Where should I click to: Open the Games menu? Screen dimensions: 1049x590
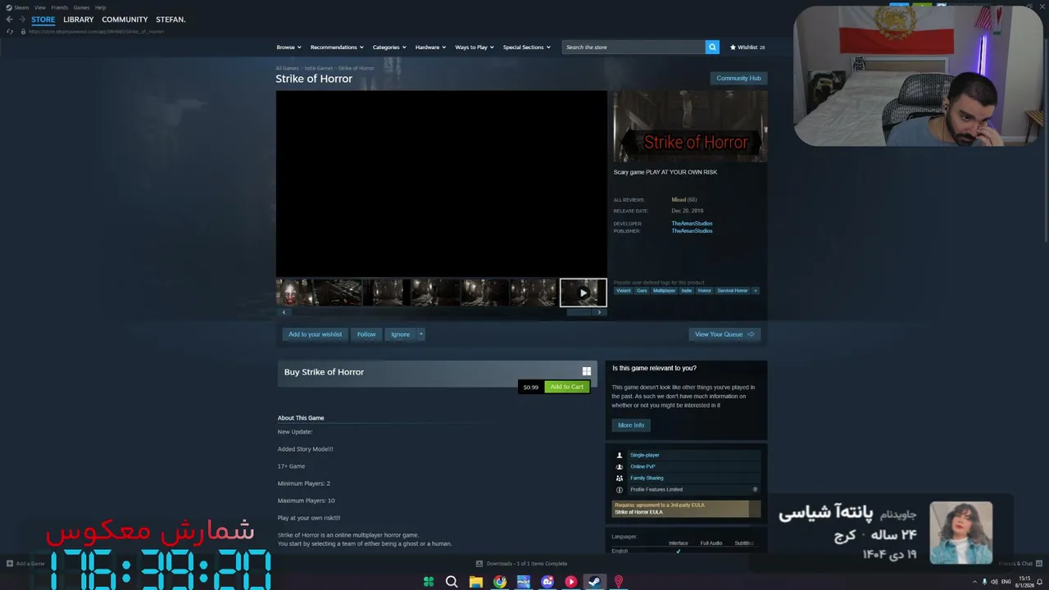(81, 7)
